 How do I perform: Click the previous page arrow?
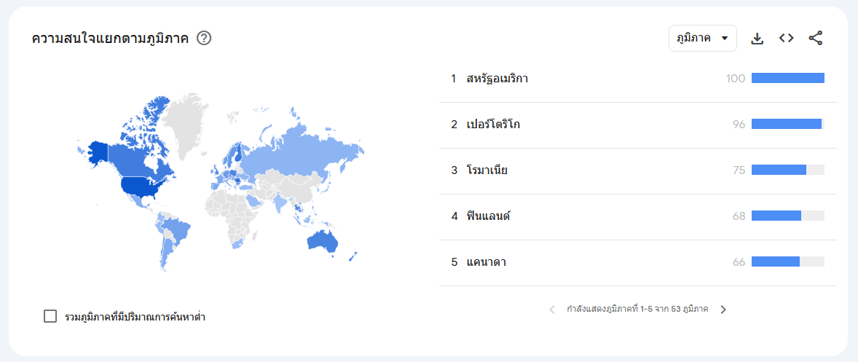(x=551, y=310)
